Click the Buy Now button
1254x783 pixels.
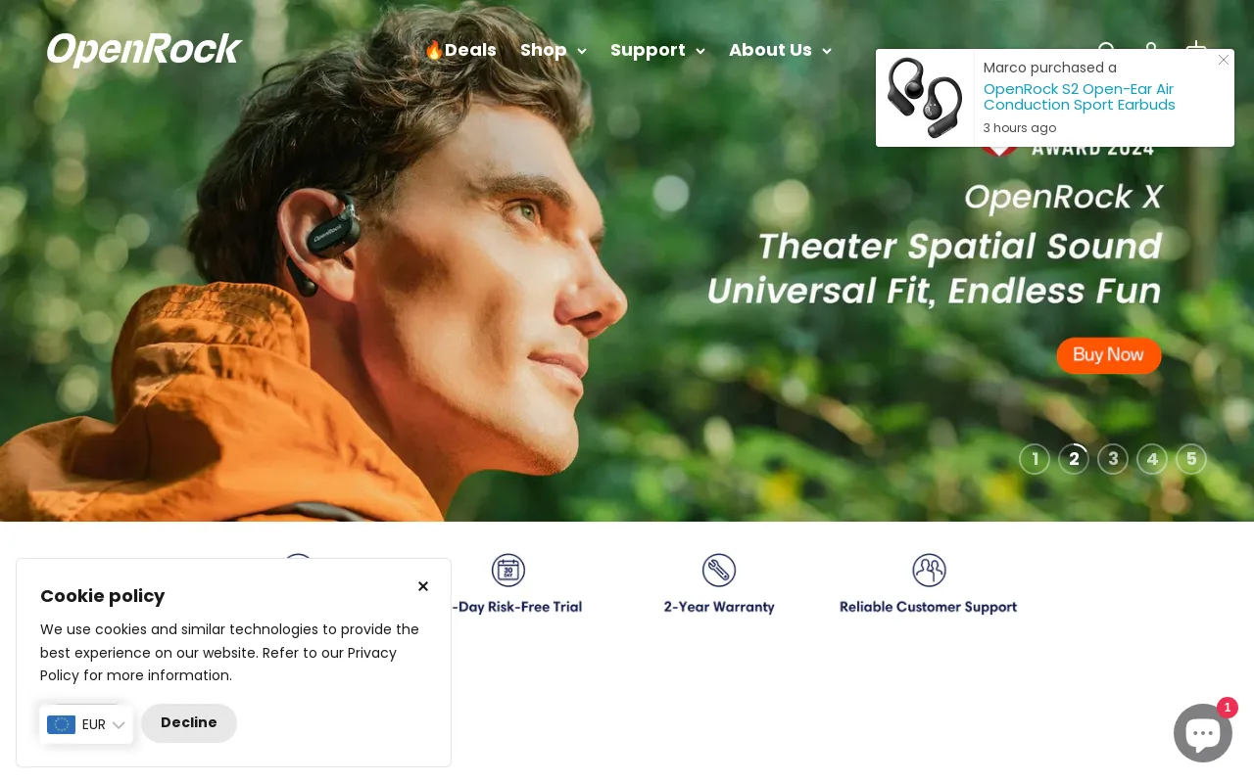coord(1108,355)
